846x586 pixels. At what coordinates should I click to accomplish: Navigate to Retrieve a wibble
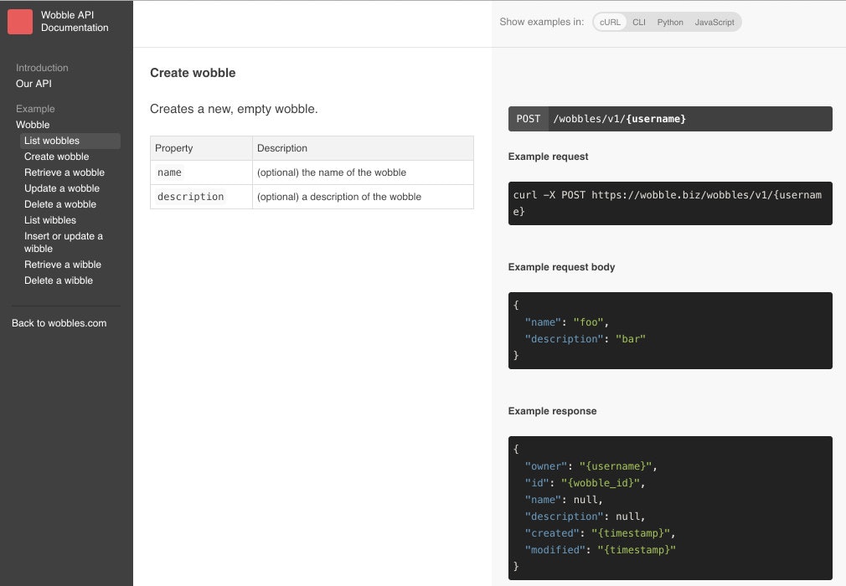click(x=63, y=265)
